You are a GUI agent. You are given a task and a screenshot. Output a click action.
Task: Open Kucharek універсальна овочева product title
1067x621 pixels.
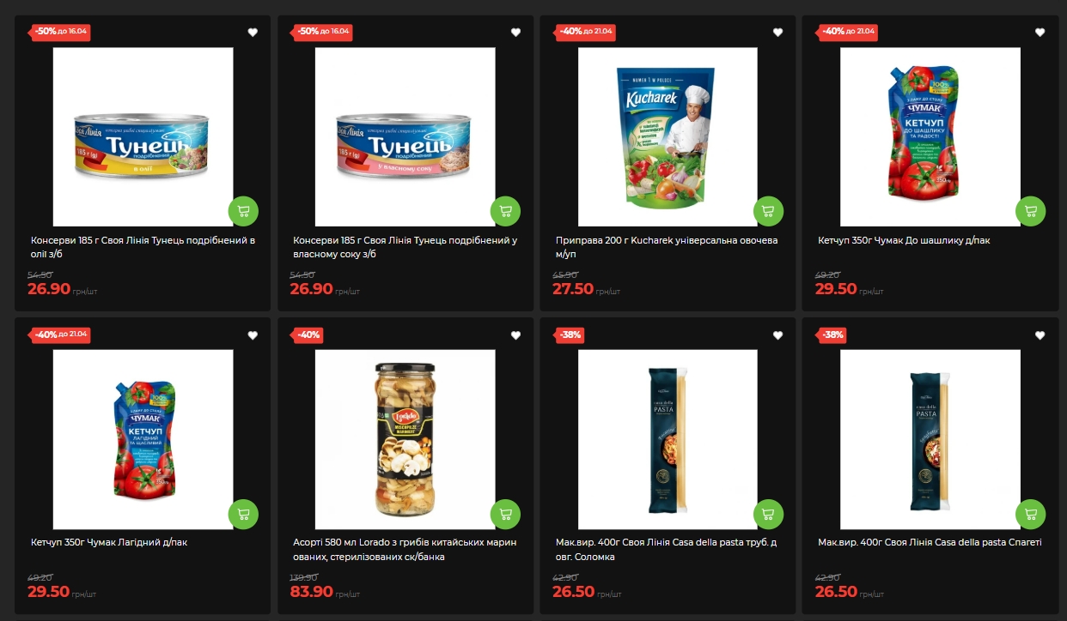[667, 247]
